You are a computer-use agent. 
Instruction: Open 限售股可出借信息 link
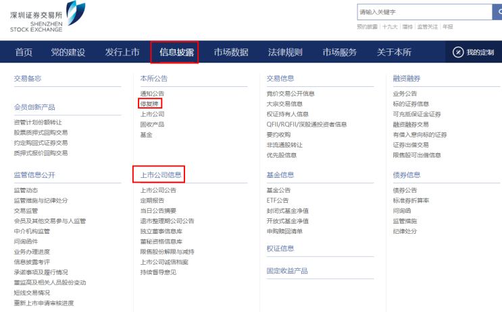(417, 155)
